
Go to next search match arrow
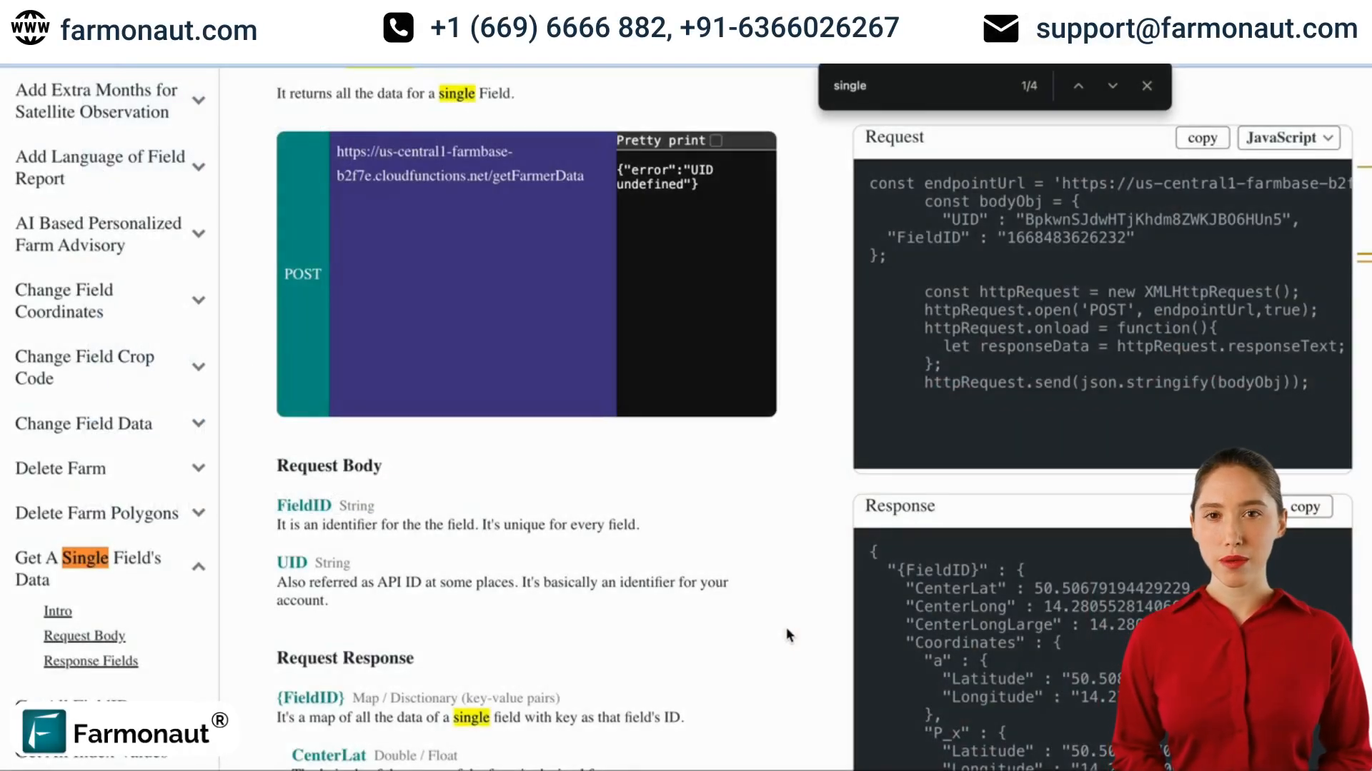(x=1113, y=86)
